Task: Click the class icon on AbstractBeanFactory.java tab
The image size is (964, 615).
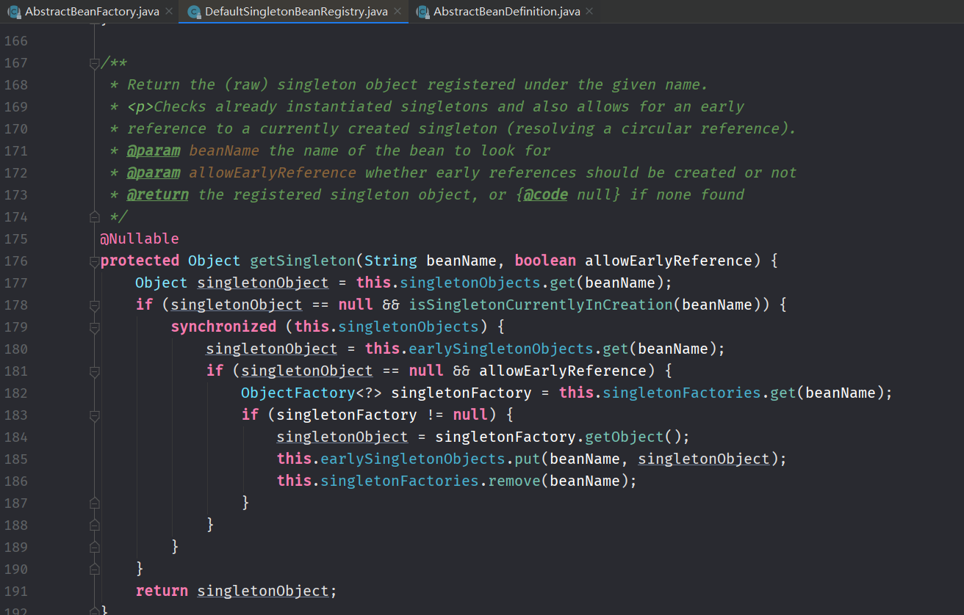Action: point(14,12)
